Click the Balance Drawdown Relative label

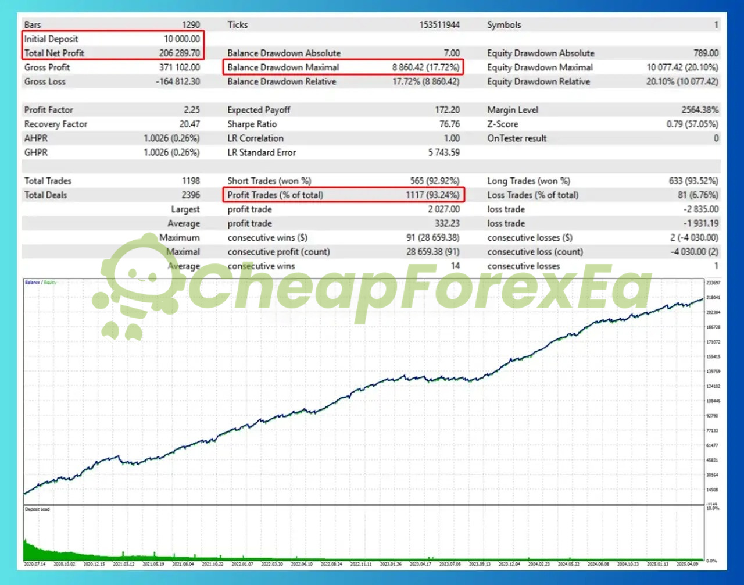coord(282,81)
